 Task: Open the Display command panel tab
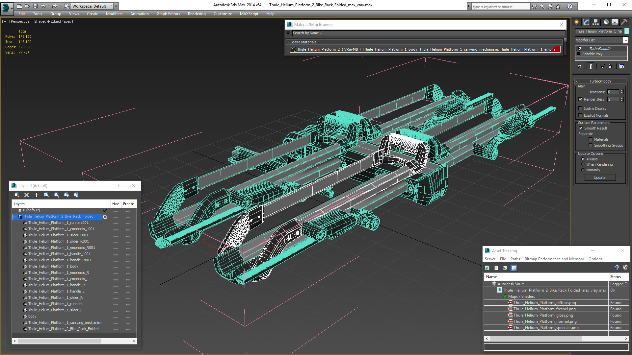click(x=615, y=22)
